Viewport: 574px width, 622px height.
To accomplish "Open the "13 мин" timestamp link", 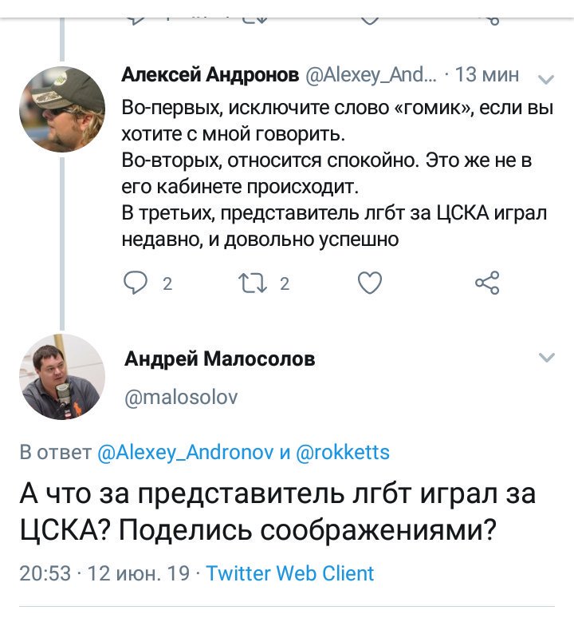I will click(x=487, y=75).
